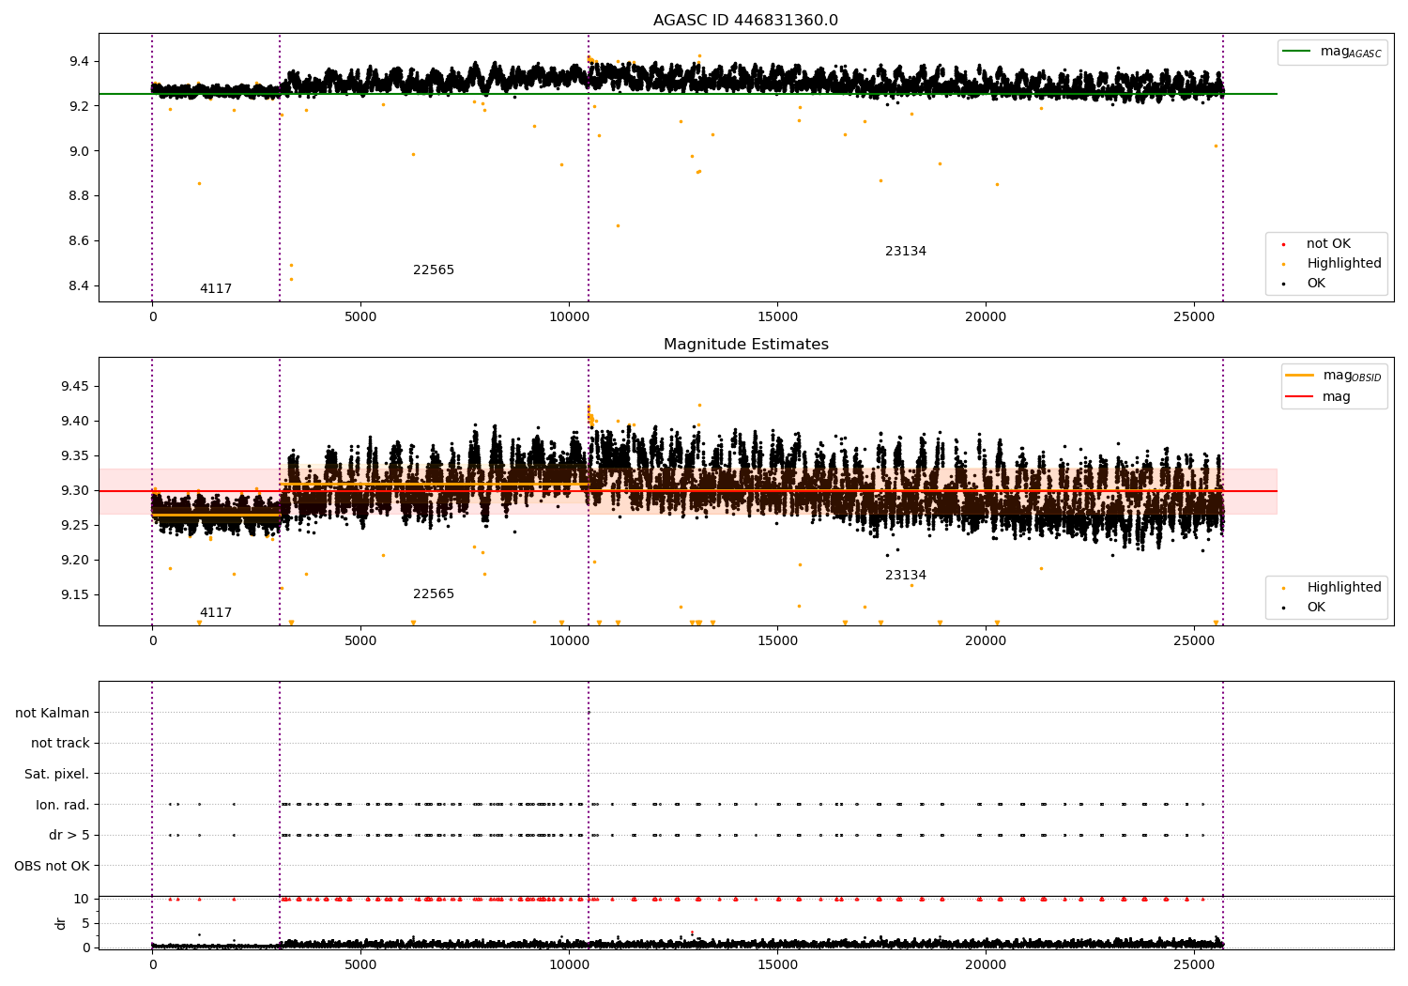
Task: Click the '9.4' y-tick in top plot
Action: point(79,62)
